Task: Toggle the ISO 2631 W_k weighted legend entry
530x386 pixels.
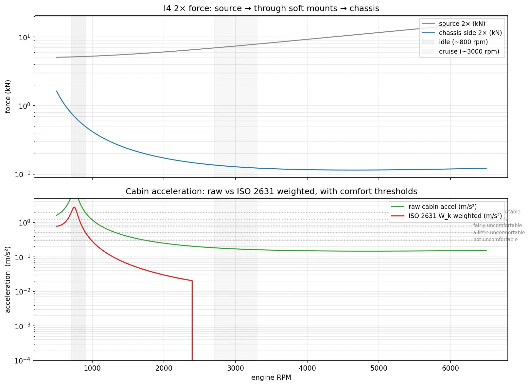Action: coord(455,216)
